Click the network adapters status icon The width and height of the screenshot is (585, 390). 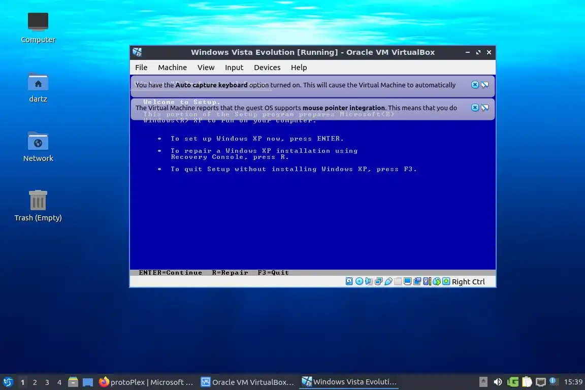click(379, 281)
